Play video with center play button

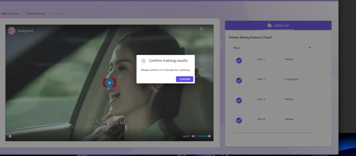point(109,83)
